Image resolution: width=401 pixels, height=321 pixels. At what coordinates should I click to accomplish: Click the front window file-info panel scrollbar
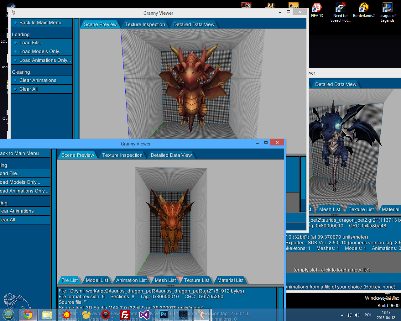pos(280,303)
